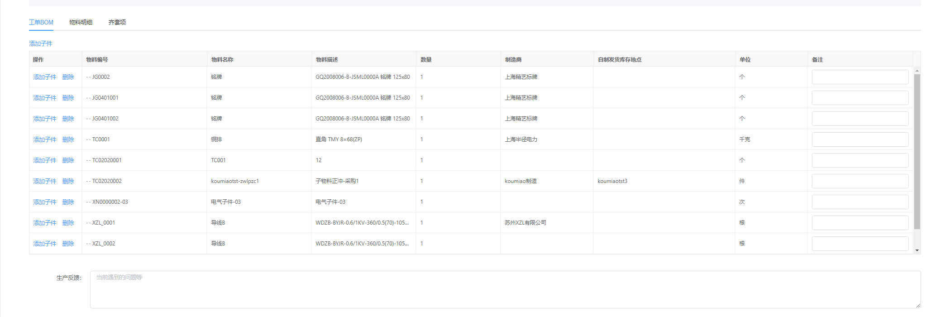Image resolution: width=940 pixels, height=317 pixels.
Task: Click the table's vertical scrollbar thumb
Action: point(917,152)
